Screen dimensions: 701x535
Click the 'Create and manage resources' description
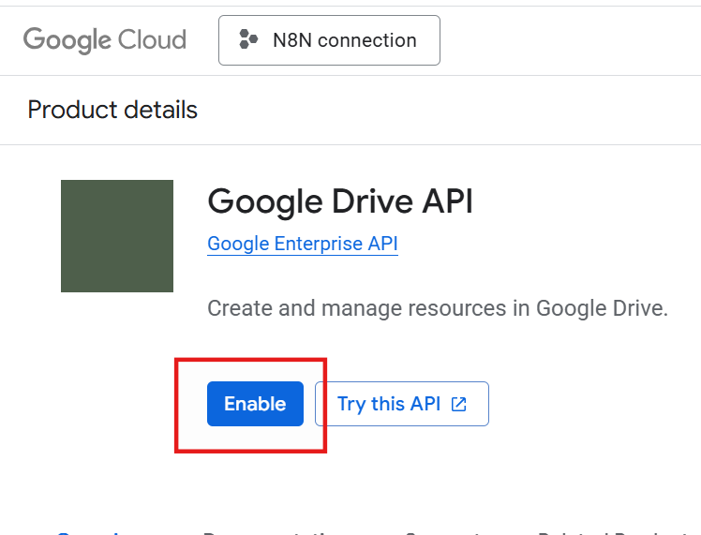[x=438, y=308]
